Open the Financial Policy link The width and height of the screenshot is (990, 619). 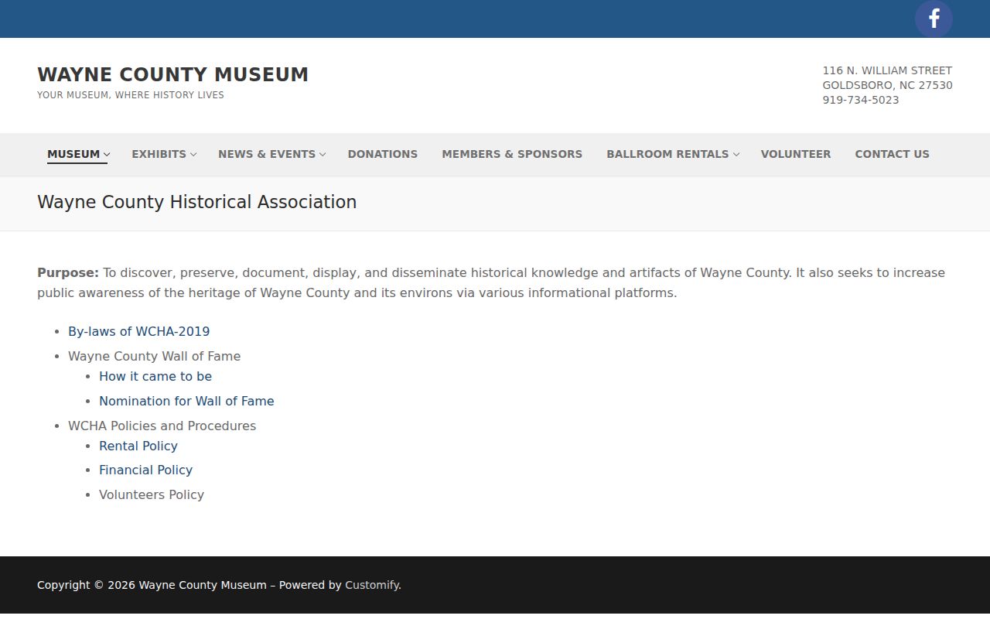[145, 470]
